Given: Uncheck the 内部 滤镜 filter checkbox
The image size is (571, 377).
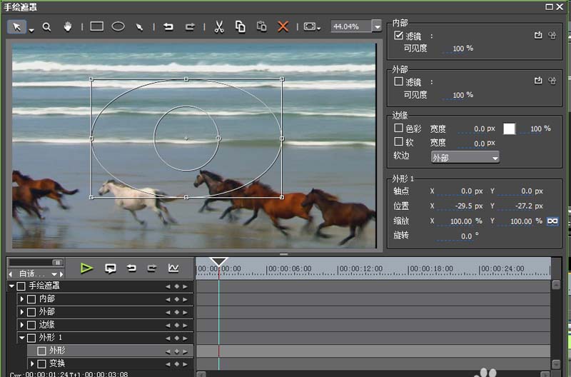Looking at the screenshot, I should point(399,35).
